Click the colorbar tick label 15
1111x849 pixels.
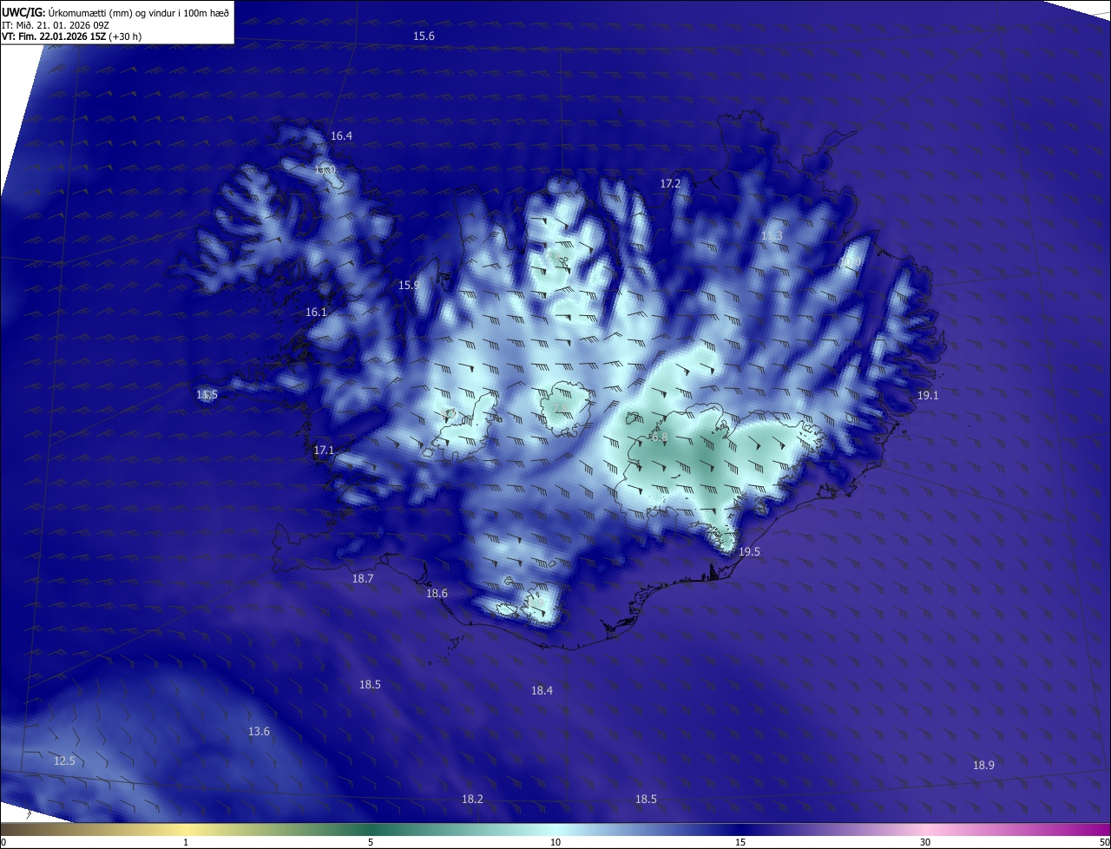[x=740, y=842]
